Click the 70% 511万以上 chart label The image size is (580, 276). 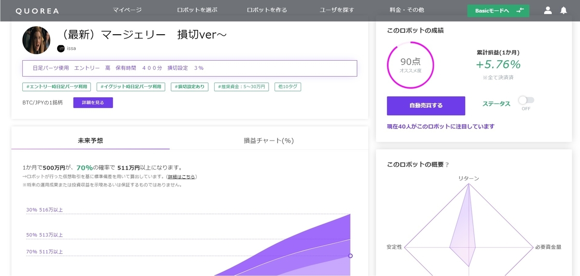pos(44,252)
